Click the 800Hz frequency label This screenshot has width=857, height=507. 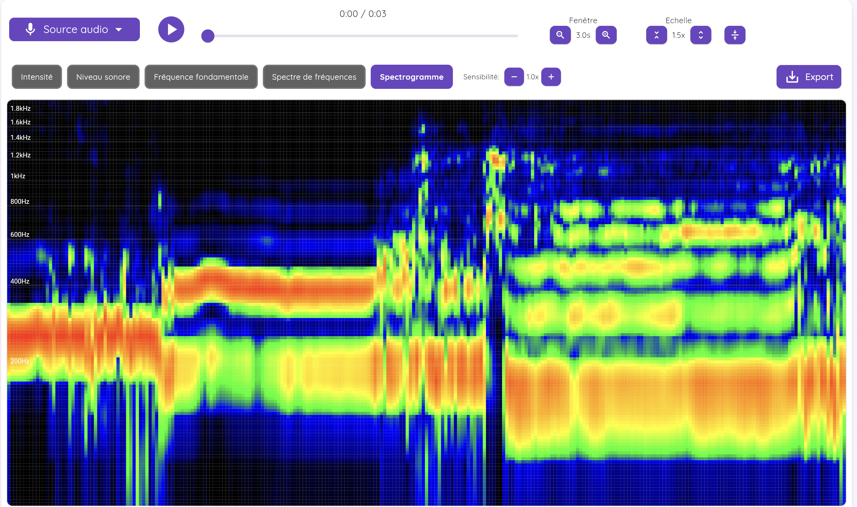[x=20, y=202]
